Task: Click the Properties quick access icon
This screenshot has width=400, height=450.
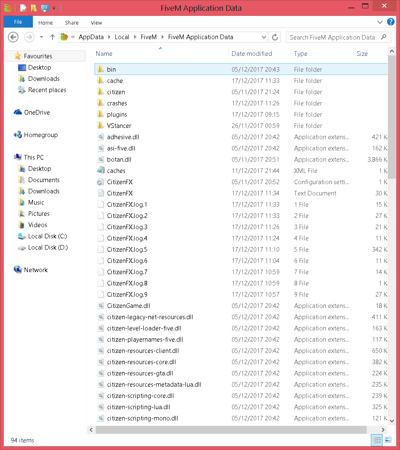Action: pyautogui.click(x=23, y=8)
